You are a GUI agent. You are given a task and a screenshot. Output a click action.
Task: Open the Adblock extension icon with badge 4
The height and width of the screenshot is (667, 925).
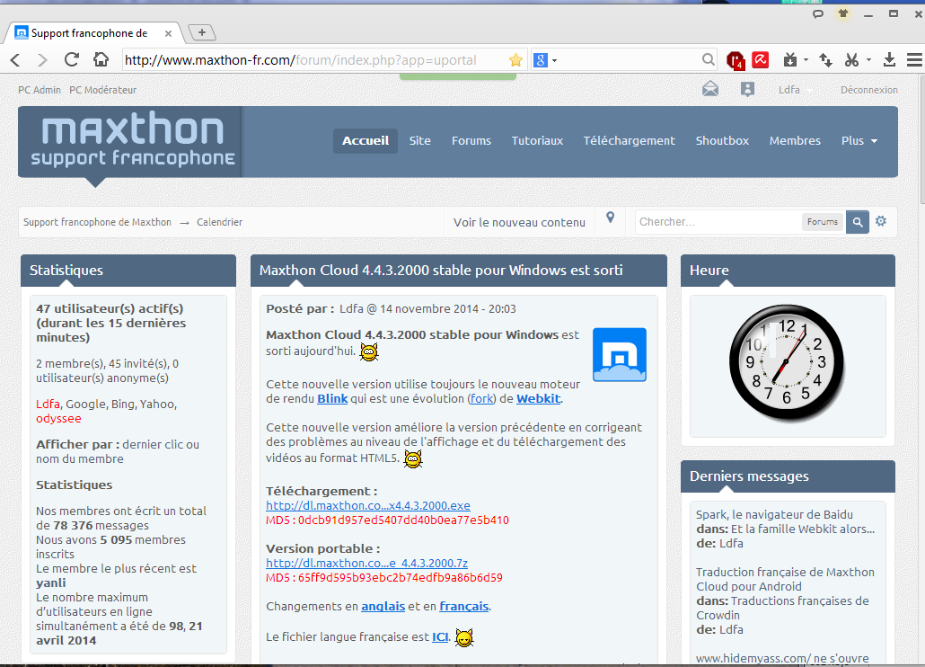[x=735, y=60]
